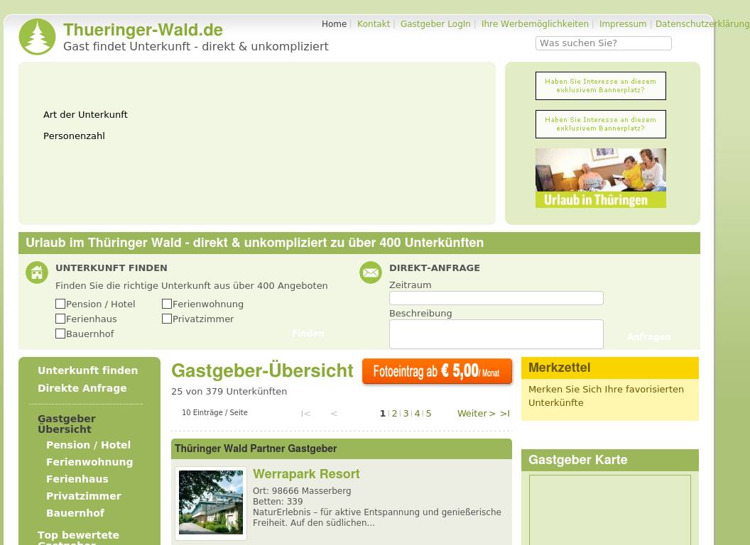Screen dimensions: 750x545
Task: Click the Fotoeintrag ab € 5,00 banner
Action: click(x=437, y=371)
